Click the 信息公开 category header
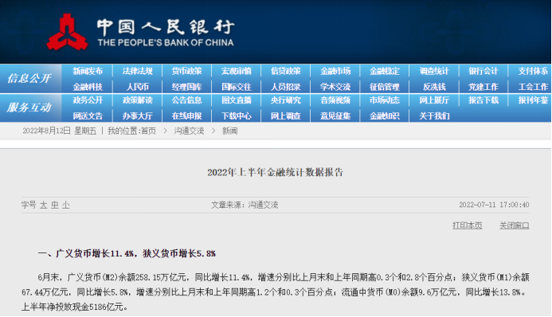 pos(29,79)
